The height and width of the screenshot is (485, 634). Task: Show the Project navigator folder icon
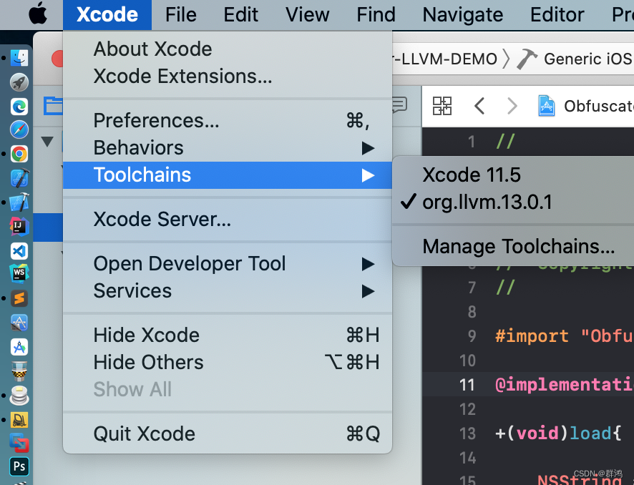53,106
